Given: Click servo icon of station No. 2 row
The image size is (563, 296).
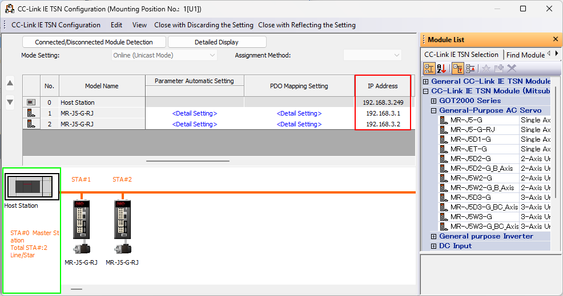Looking at the screenshot, I should (x=31, y=124).
